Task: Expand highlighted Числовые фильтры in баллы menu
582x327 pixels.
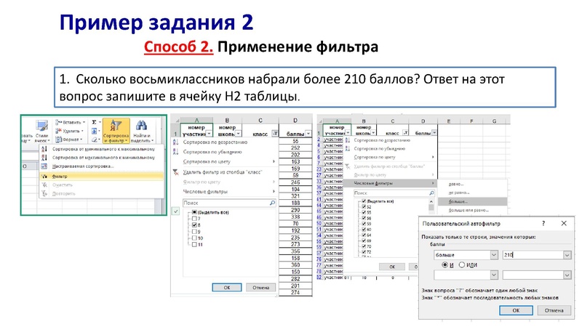Action: click(x=390, y=183)
